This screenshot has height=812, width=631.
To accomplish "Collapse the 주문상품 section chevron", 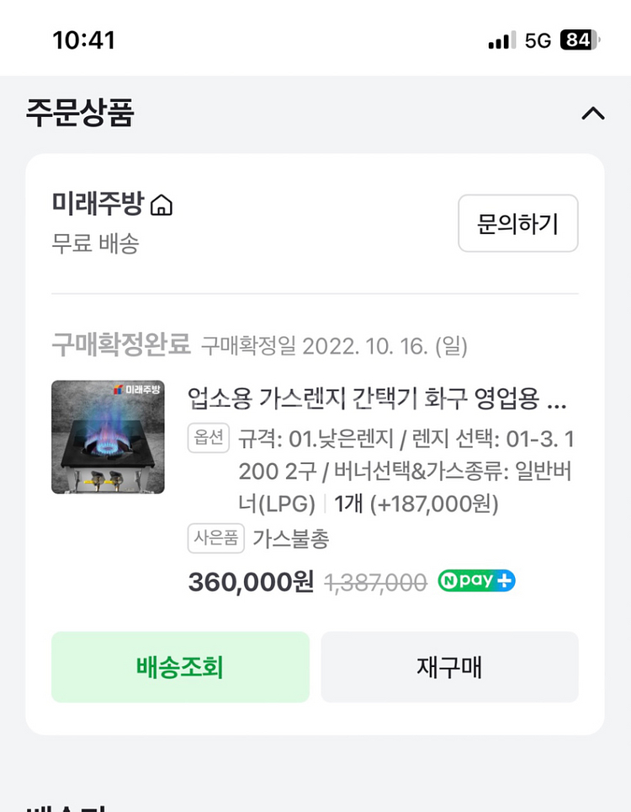I will click(x=593, y=114).
